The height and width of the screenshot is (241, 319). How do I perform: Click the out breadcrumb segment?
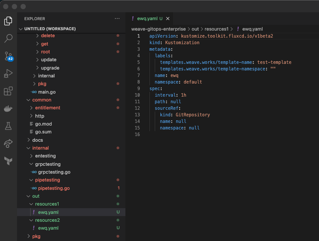coord(195,29)
